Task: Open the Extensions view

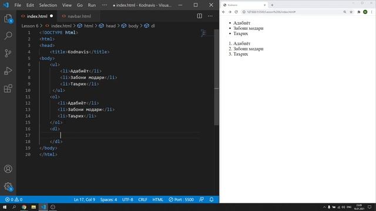Action: click(8, 89)
